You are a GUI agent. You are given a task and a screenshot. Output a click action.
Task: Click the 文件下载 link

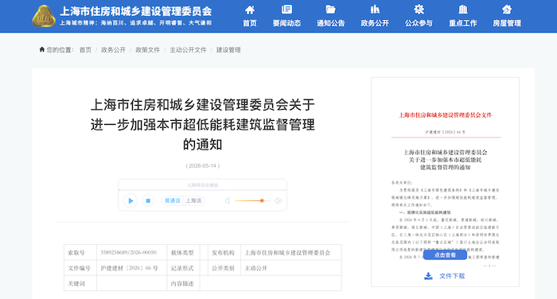pyautogui.click(x=452, y=276)
